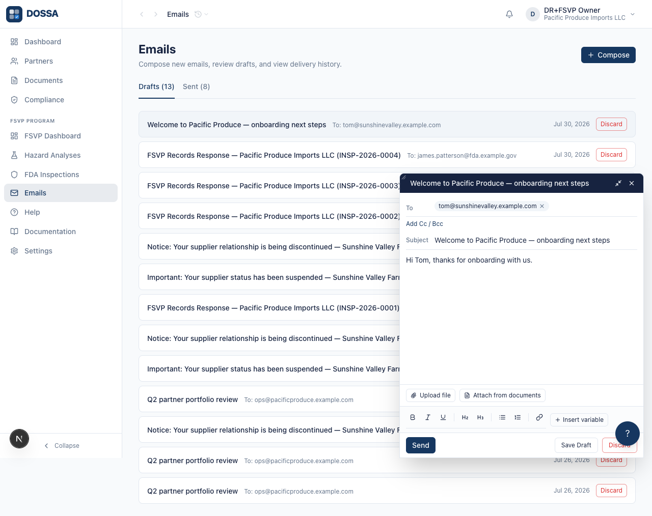The width and height of the screenshot is (652, 516).
Task: Open Documents in the sidebar
Action: click(61, 80)
